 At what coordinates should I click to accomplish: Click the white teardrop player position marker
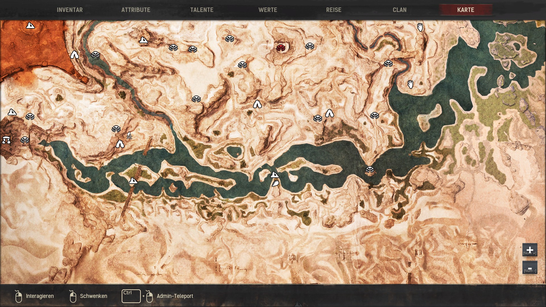click(x=275, y=184)
